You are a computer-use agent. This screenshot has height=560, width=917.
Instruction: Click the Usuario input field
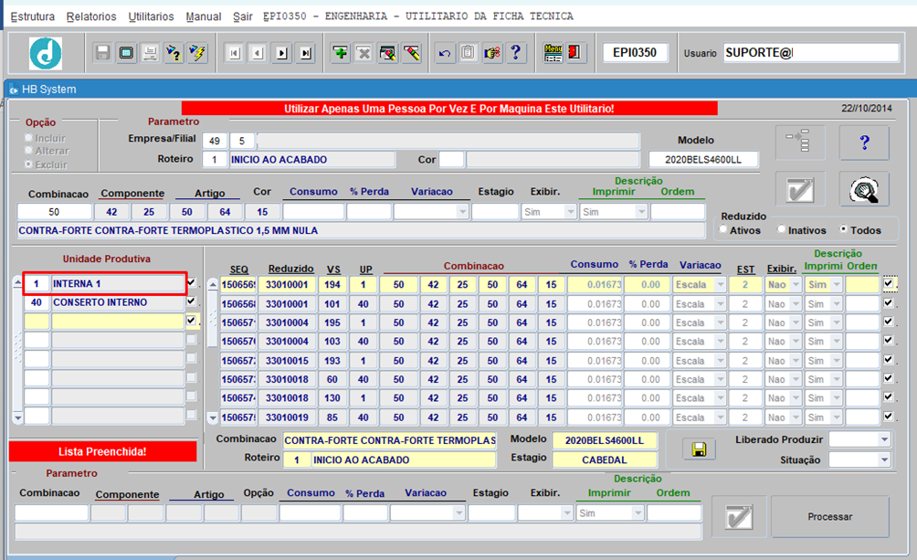[810, 53]
